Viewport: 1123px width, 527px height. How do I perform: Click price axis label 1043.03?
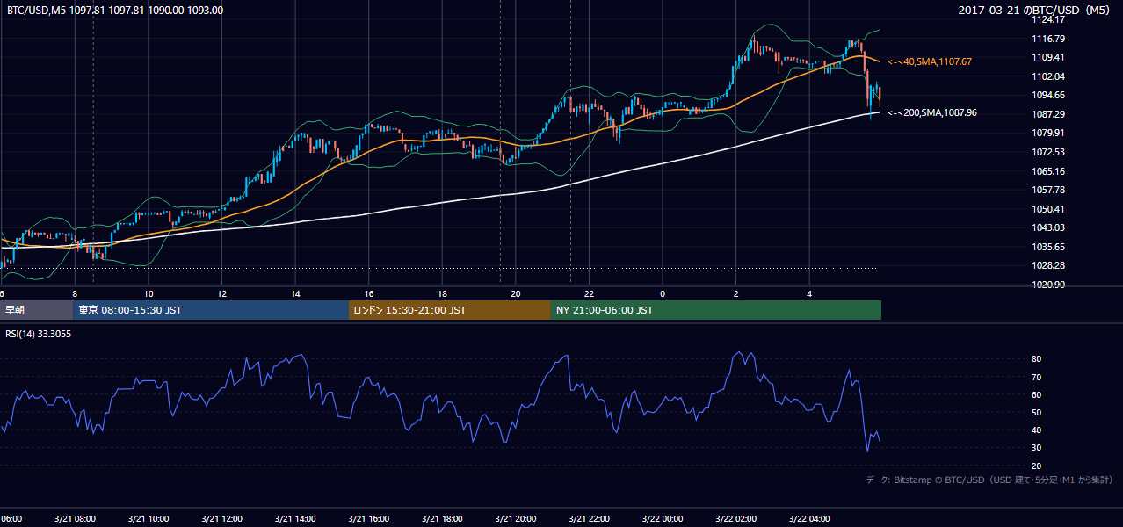tap(1048, 227)
